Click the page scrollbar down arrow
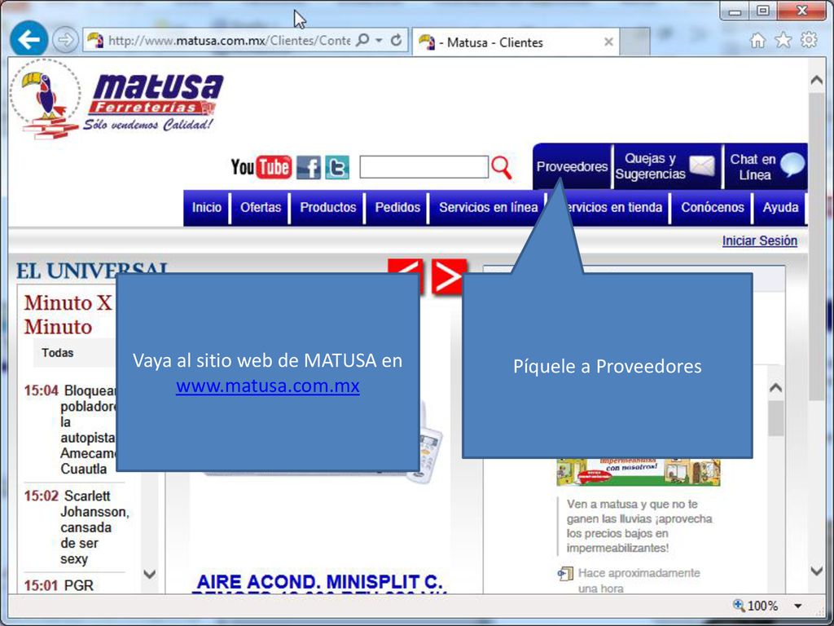Image resolution: width=834 pixels, height=626 pixels. pyautogui.click(x=816, y=571)
